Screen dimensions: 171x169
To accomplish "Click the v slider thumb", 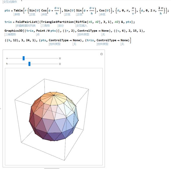I will (24, 58).
